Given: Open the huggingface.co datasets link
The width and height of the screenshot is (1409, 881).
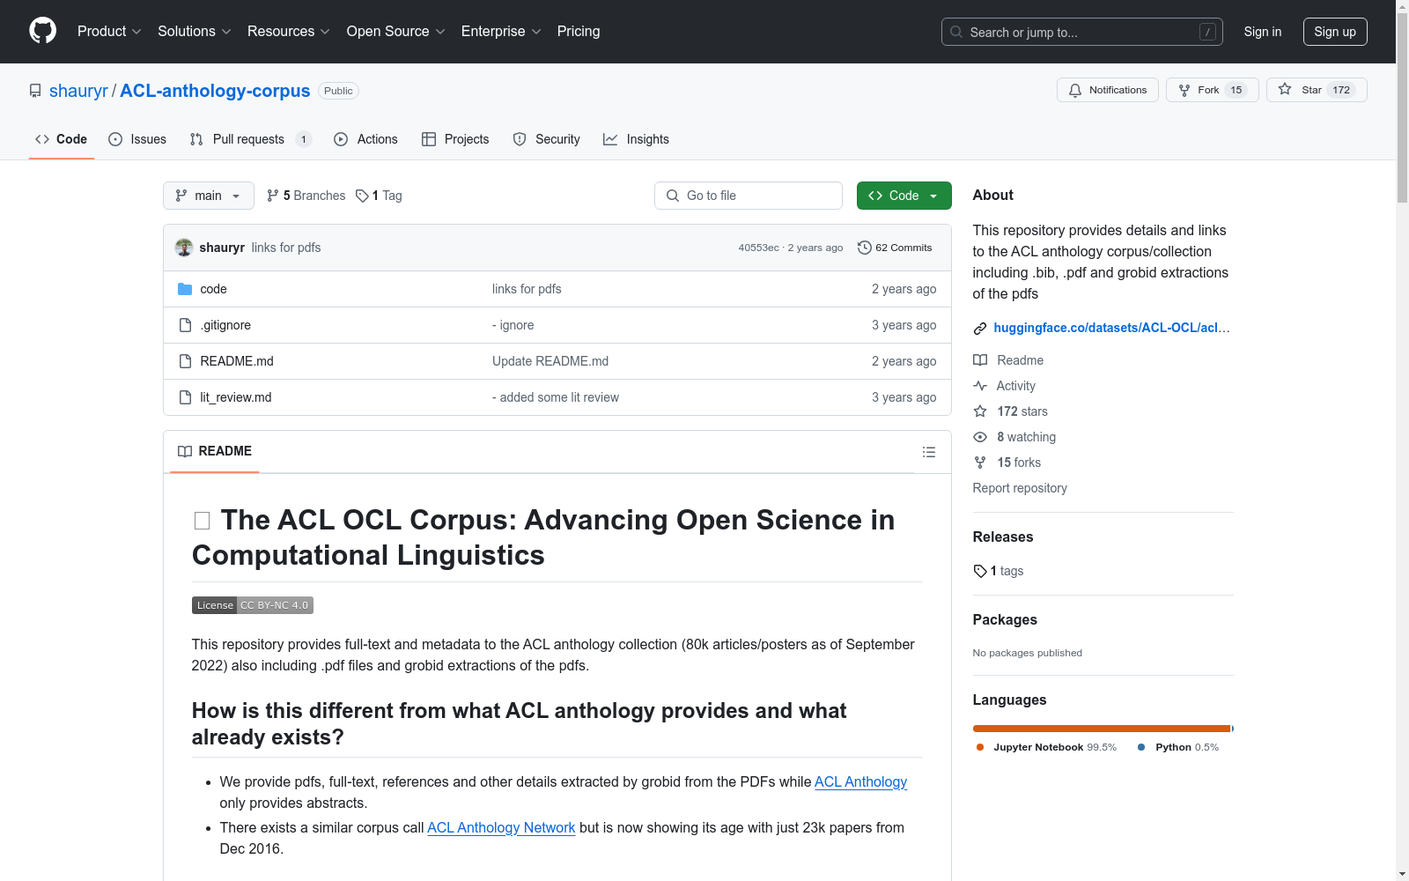Looking at the screenshot, I should 1111,328.
